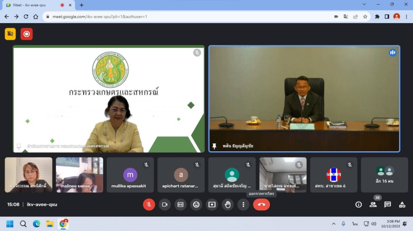Toggle the camera on or off

coord(165,204)
